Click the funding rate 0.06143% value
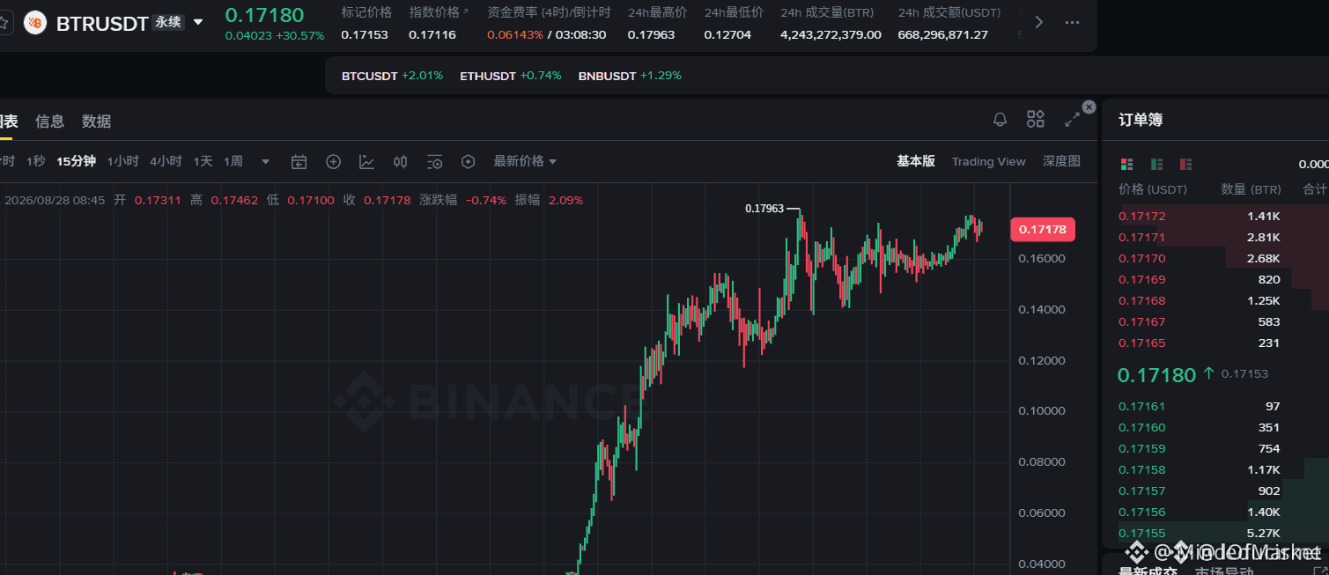Viewport: 1329px width, 575px height. pos(515,35)
